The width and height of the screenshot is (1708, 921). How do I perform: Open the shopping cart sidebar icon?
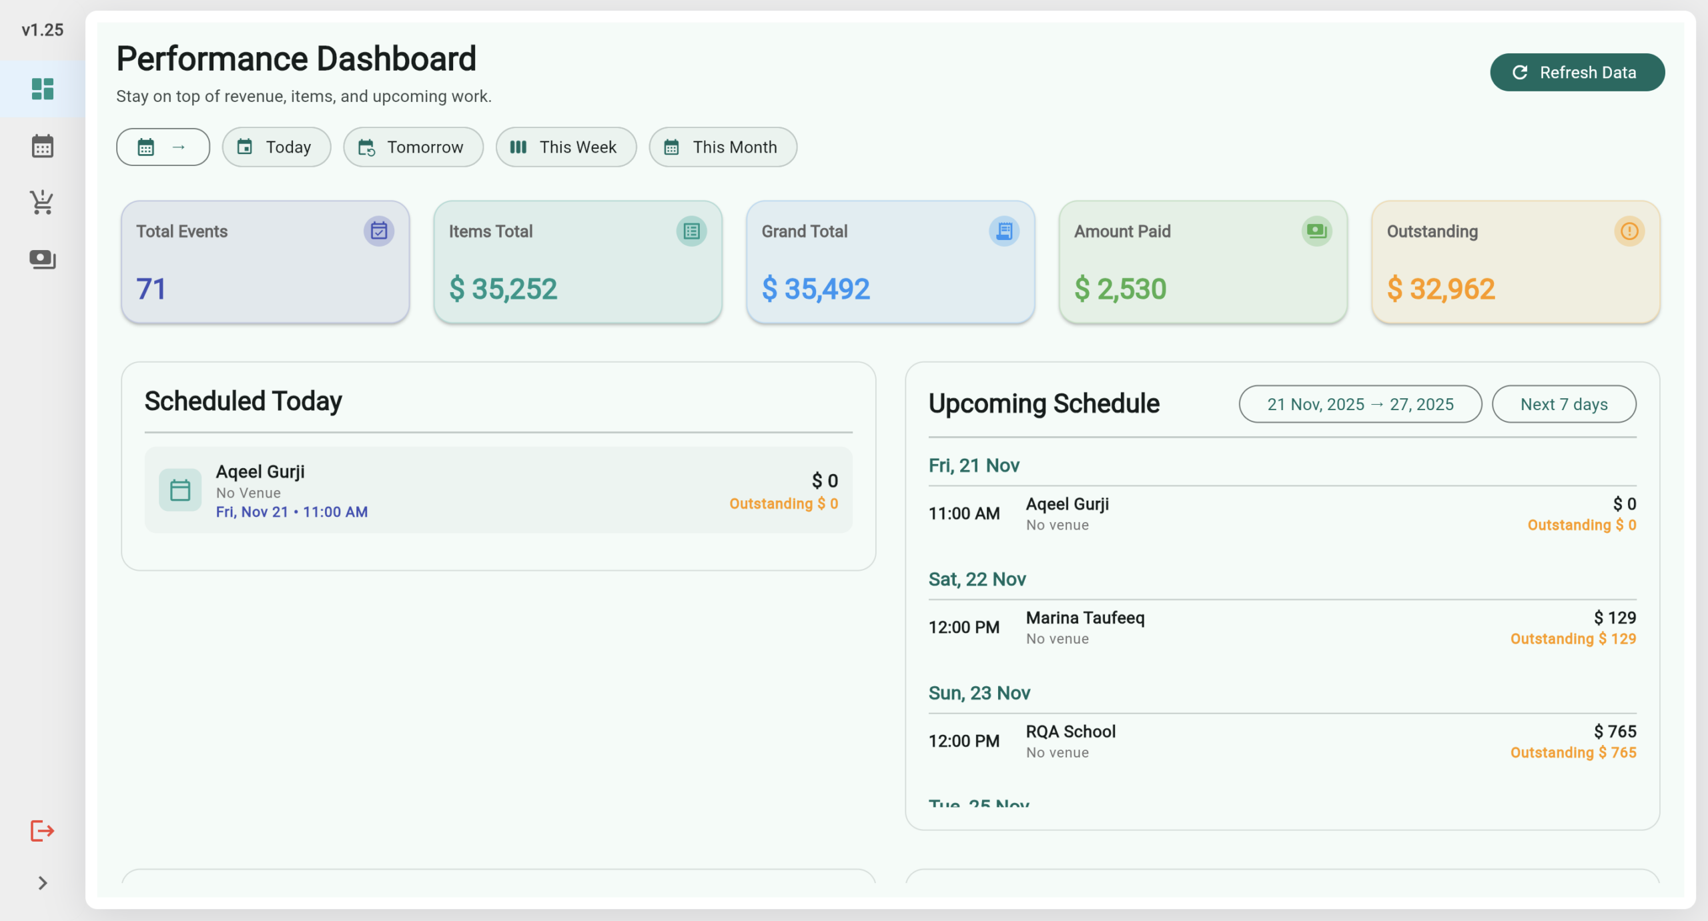pyautogui.click(x=42, y=202)
